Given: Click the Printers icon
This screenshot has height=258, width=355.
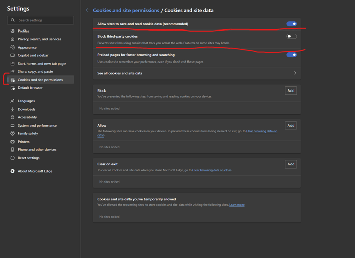Looking at the screenshot, I should click(x=13, y=142).
